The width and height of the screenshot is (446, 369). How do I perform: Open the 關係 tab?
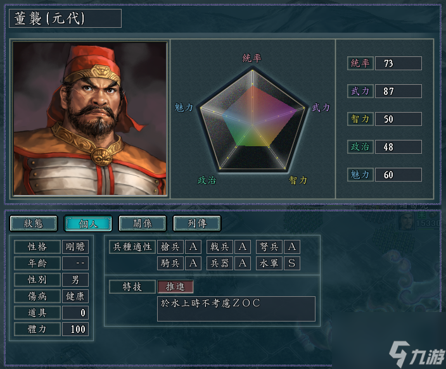pyautogui.click(x=143, y=223)
